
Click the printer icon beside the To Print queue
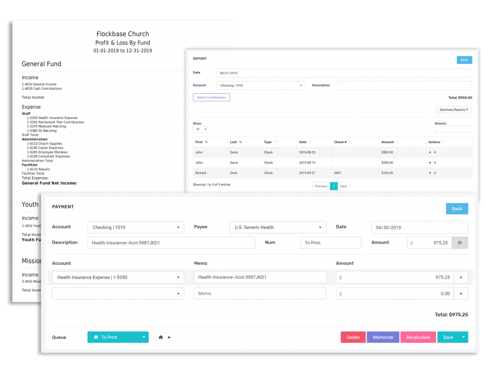(x=160, y=337)
